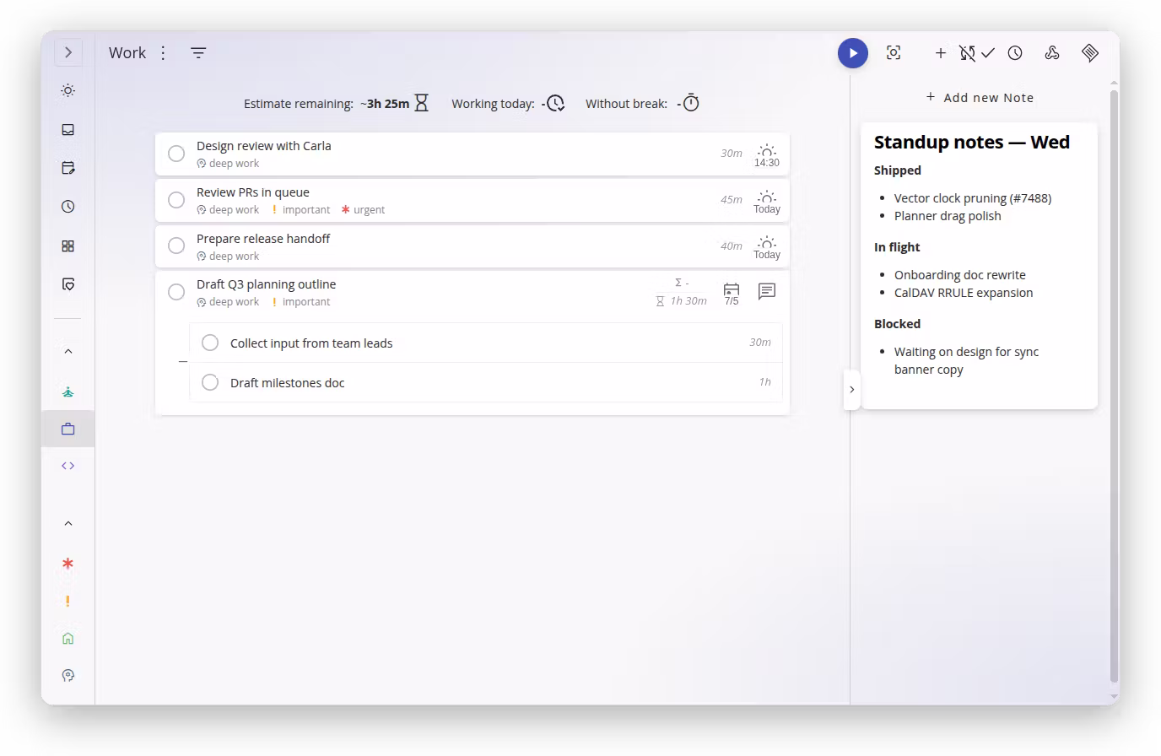This screenshot has width=1161, height=756.
Task: Enter focus mode via target icon
Action: 894,52
